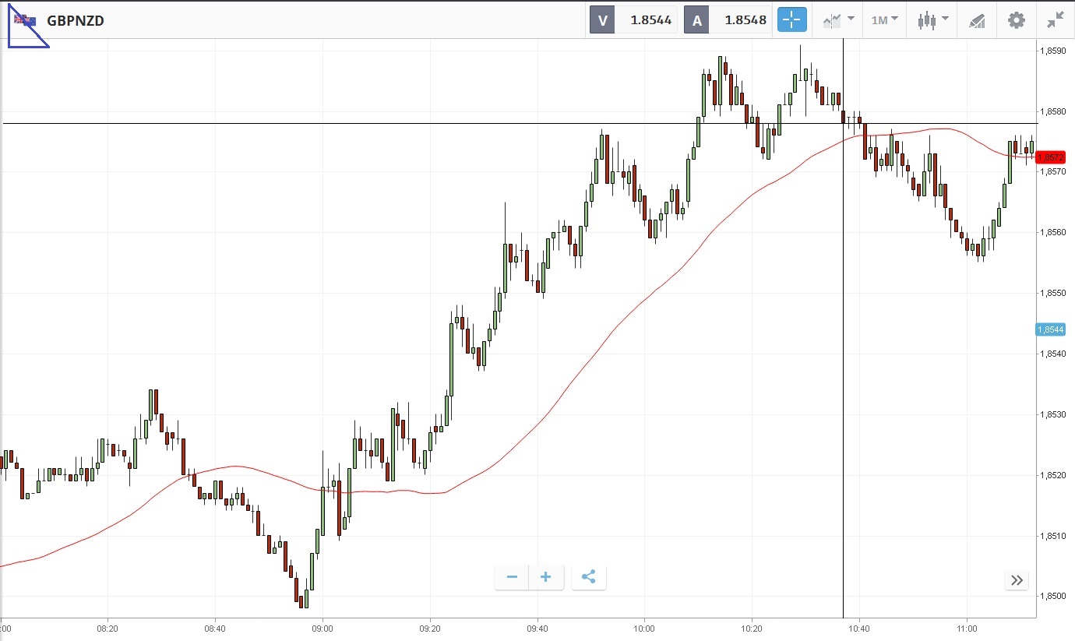The image size is (1075, 641).
Task: Click the V sell price 1.8544
Action: coord(651,20)
